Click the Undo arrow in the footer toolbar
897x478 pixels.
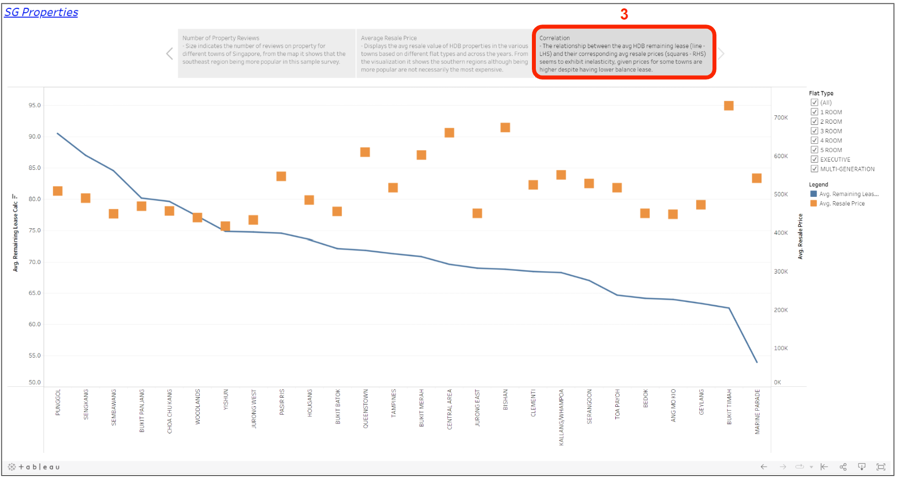click(x=764, y=467)
